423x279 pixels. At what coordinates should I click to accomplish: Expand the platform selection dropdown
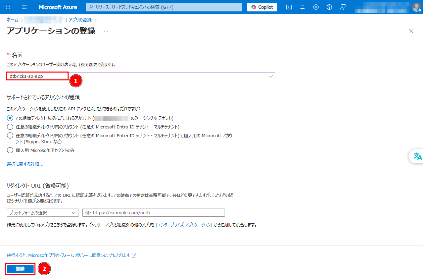point(43,213)
